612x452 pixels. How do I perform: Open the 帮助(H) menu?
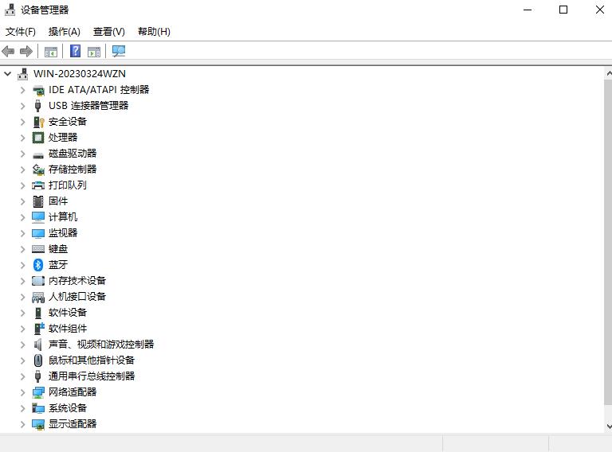click(154, 32)
